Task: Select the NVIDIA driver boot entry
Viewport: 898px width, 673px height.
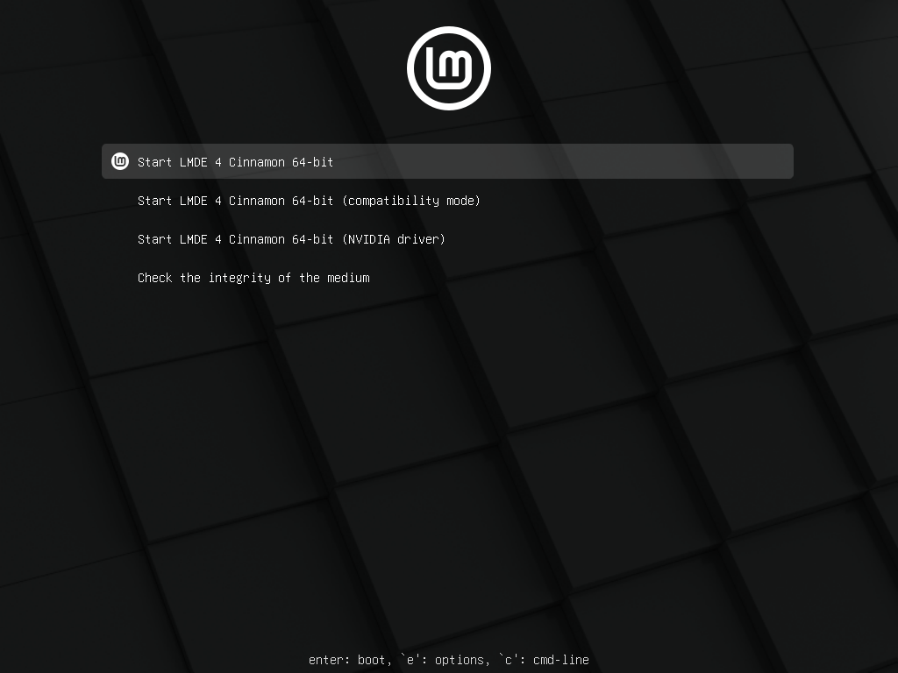Action: pos(291,239)
